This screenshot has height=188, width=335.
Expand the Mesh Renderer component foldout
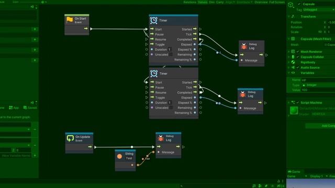pyautogui.click(x=289, y=52)
